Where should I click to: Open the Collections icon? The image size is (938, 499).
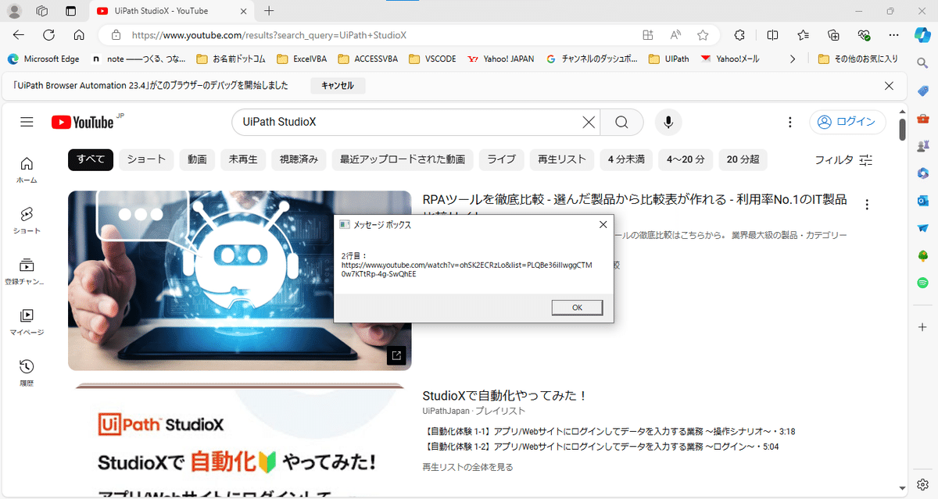833,35
